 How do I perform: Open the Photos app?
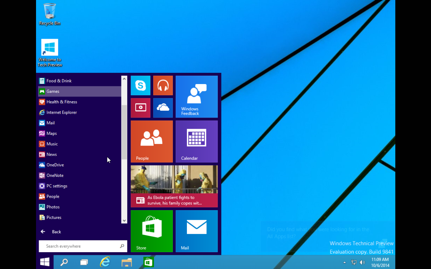(80, 207)
